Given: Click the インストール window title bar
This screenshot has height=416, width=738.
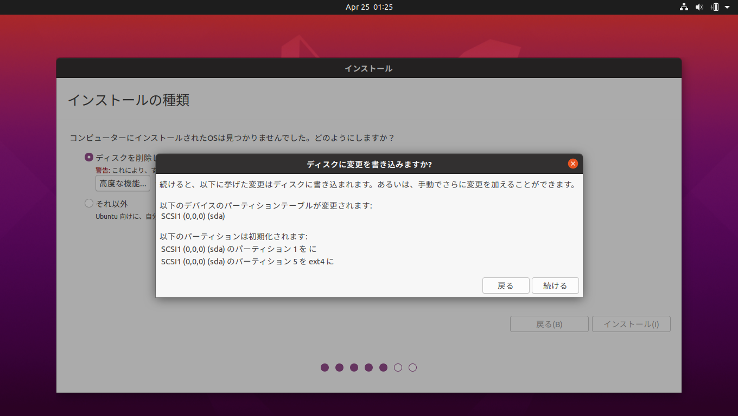Looking at the screenshot, I should (x=369, y=68).
